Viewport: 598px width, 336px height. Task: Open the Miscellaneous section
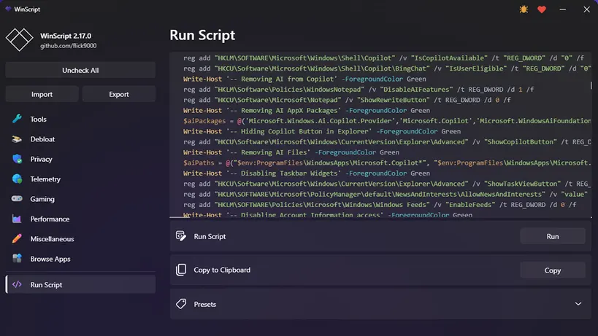tap(80, 239)
